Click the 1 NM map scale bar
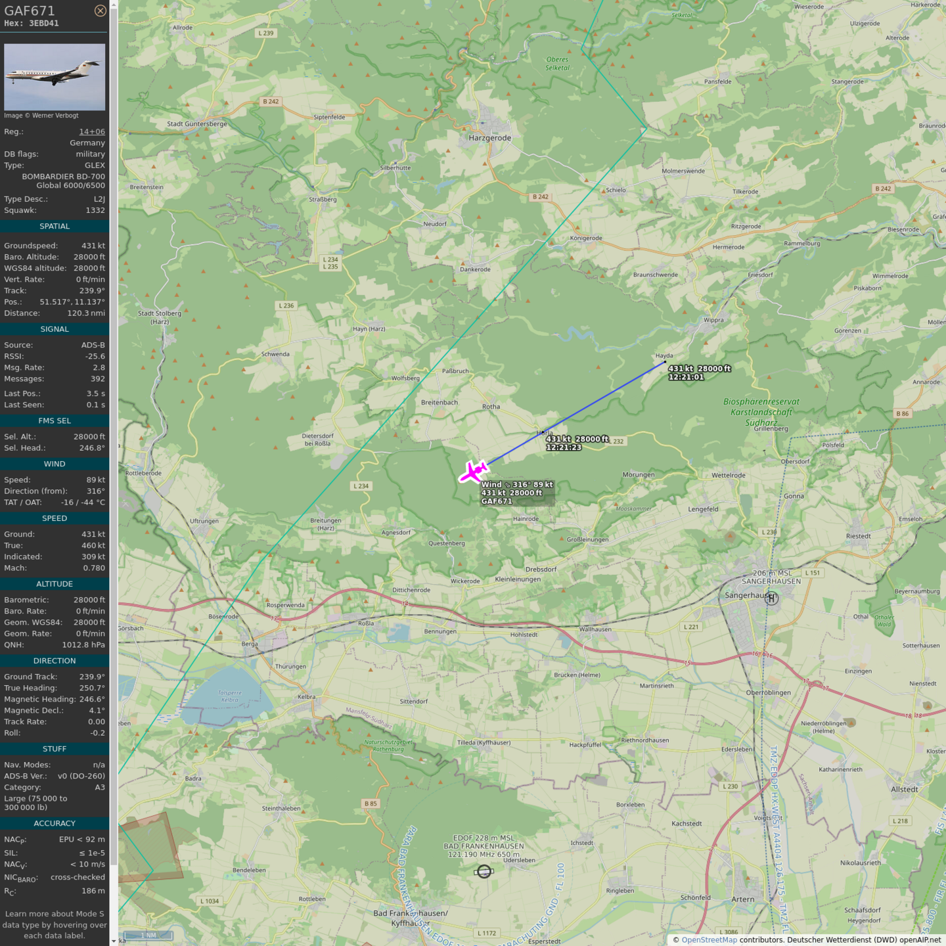This screenshot has width=946, height=946. point(148,935)
